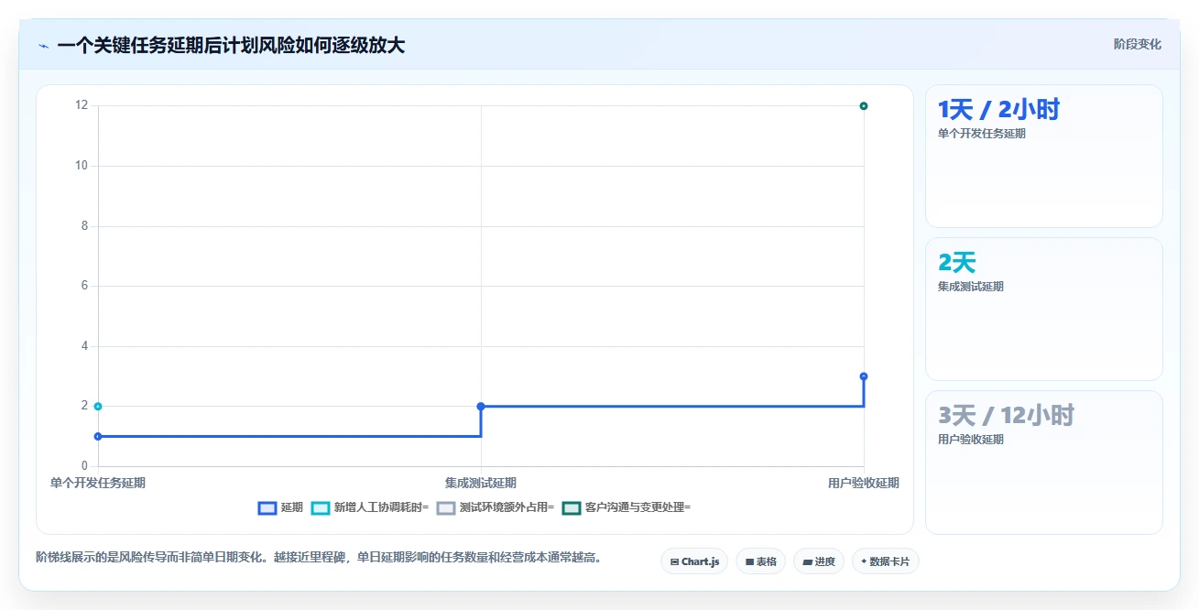Viewport: 1199px width, 610px height.
Task: Click the 阶段变化 label in header
Action: (x=1138, y=44)
